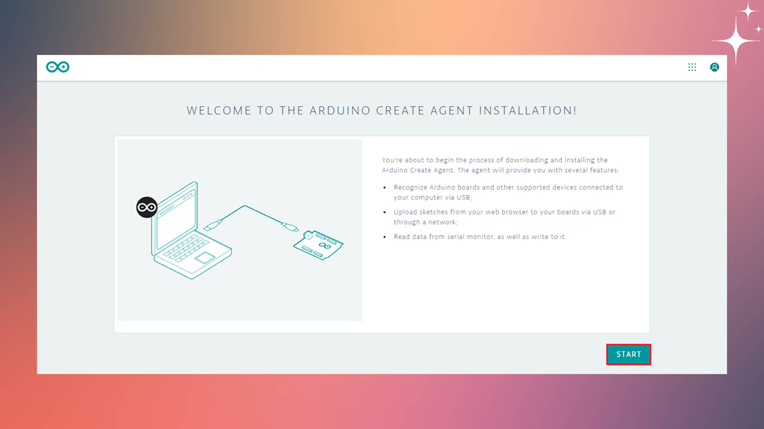Open the apps grid menu
The height and width of the screenshot is (429, 764).
coord(692,67)
